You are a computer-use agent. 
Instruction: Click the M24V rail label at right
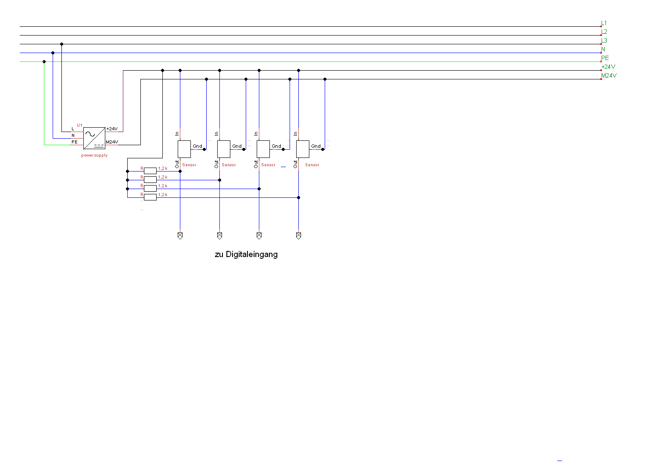[x=609, y=75]
